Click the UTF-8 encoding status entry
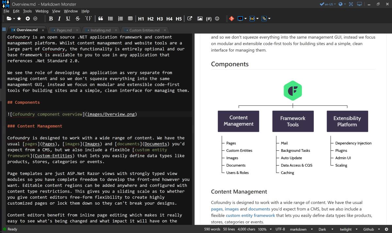This screenshot has width=392, height=233. click(x=280, y=229)
